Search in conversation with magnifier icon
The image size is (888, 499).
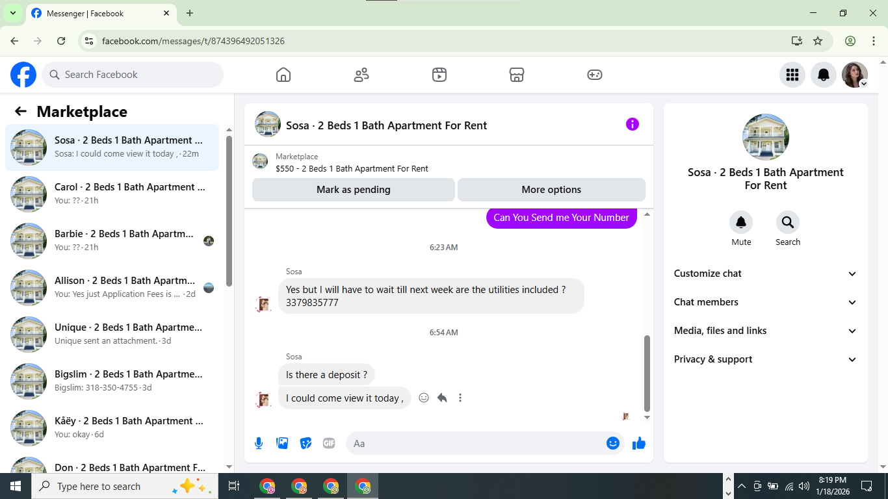pyautogui.click(x=788, y=222)
